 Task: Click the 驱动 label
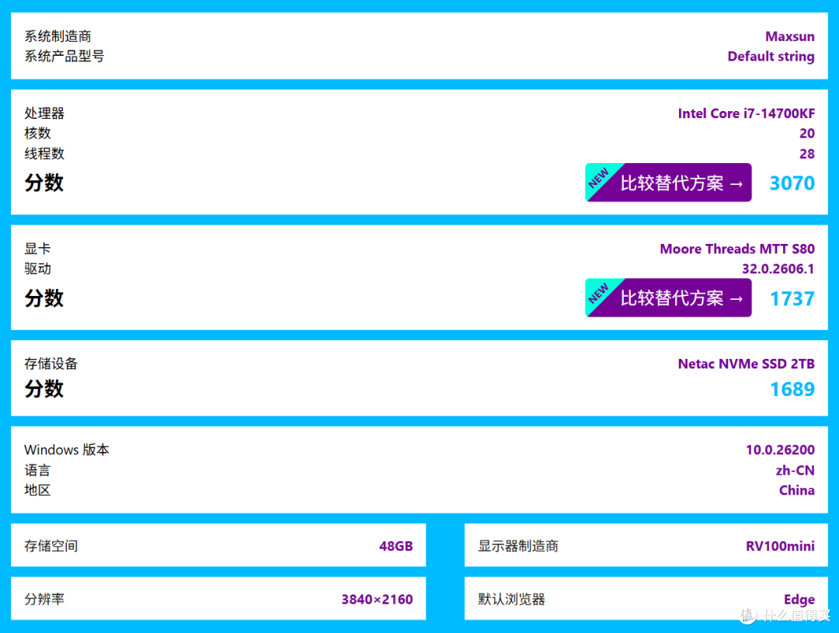37,269
